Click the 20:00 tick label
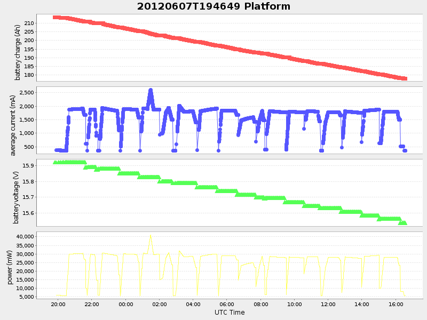The image size is (427, 320). (x=58, y=305)
